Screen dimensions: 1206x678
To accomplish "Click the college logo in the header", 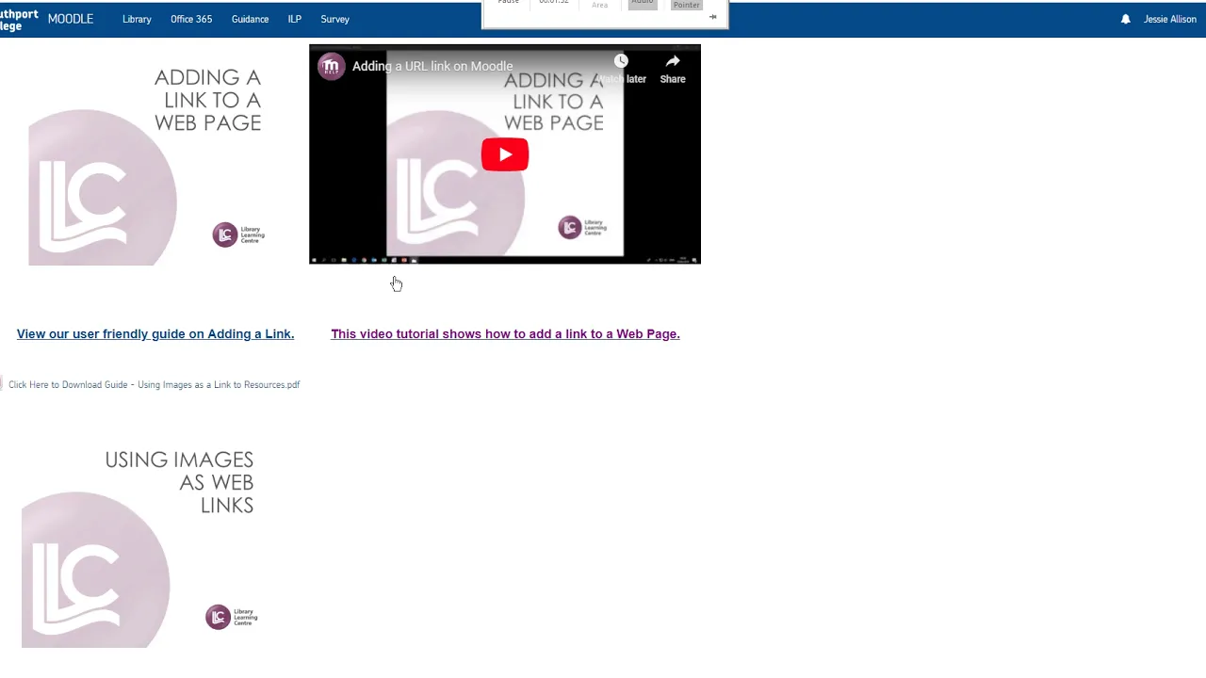I will (x=19, y=20).
